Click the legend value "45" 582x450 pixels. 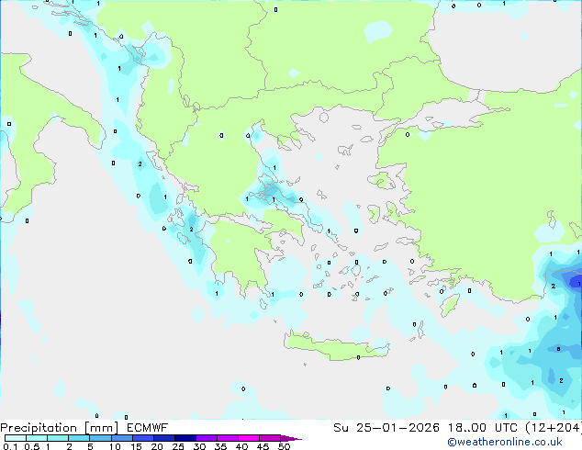(263, 446)
